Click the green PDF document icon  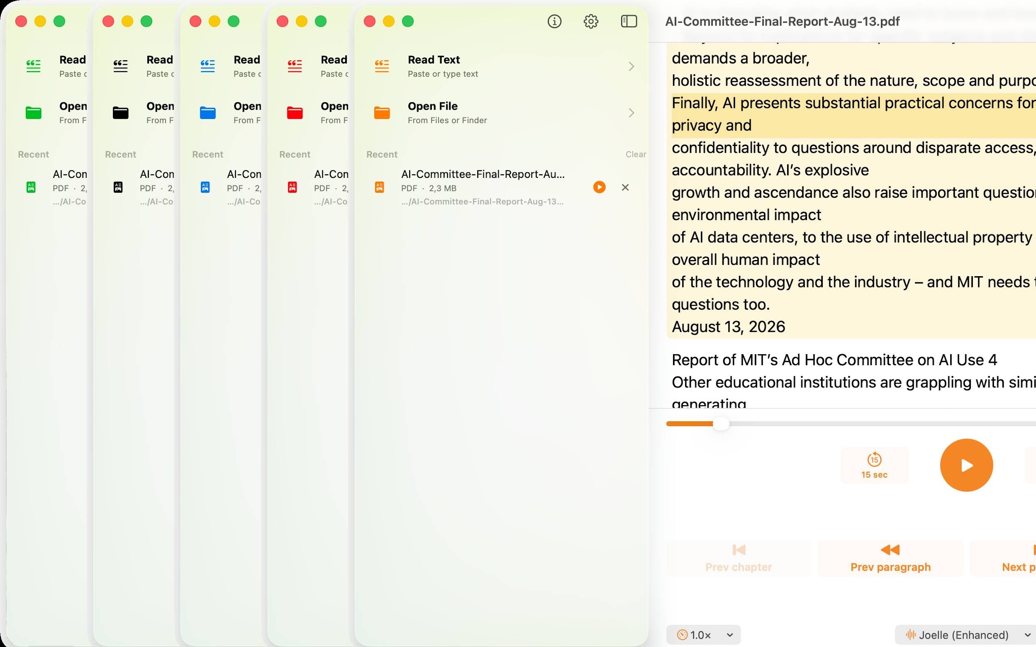click(x=31, y=187)
